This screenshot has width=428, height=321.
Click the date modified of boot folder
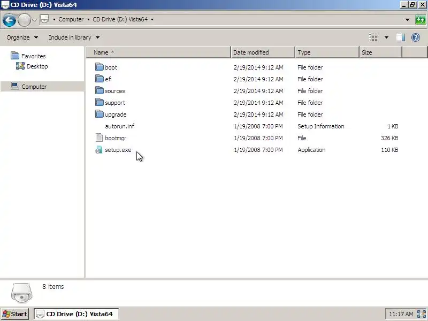[258, 67]
